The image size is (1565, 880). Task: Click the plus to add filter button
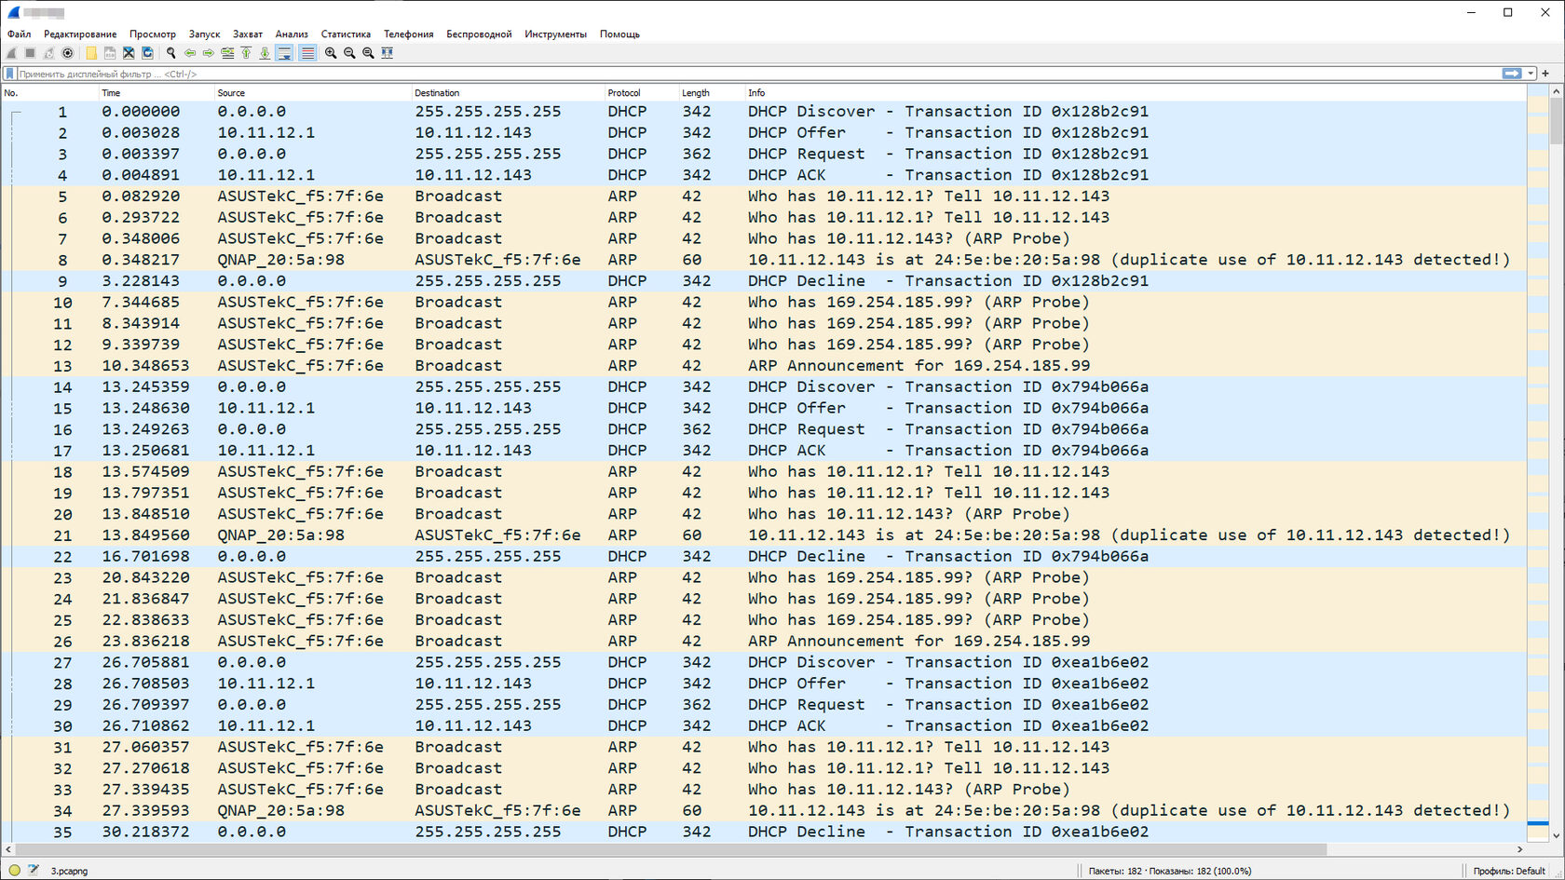[x=1545, y=74]
